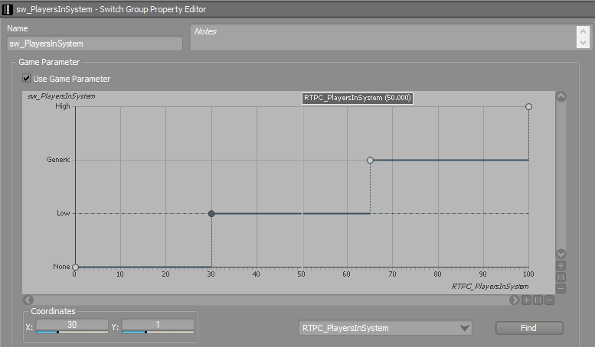595x347 pixels.
Task: Click the 100 tick label on X axis
Action: click(x=528, y=274)
